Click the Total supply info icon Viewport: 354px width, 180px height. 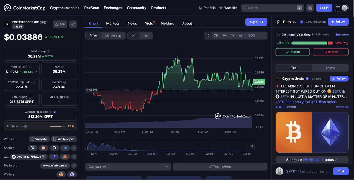30,97
